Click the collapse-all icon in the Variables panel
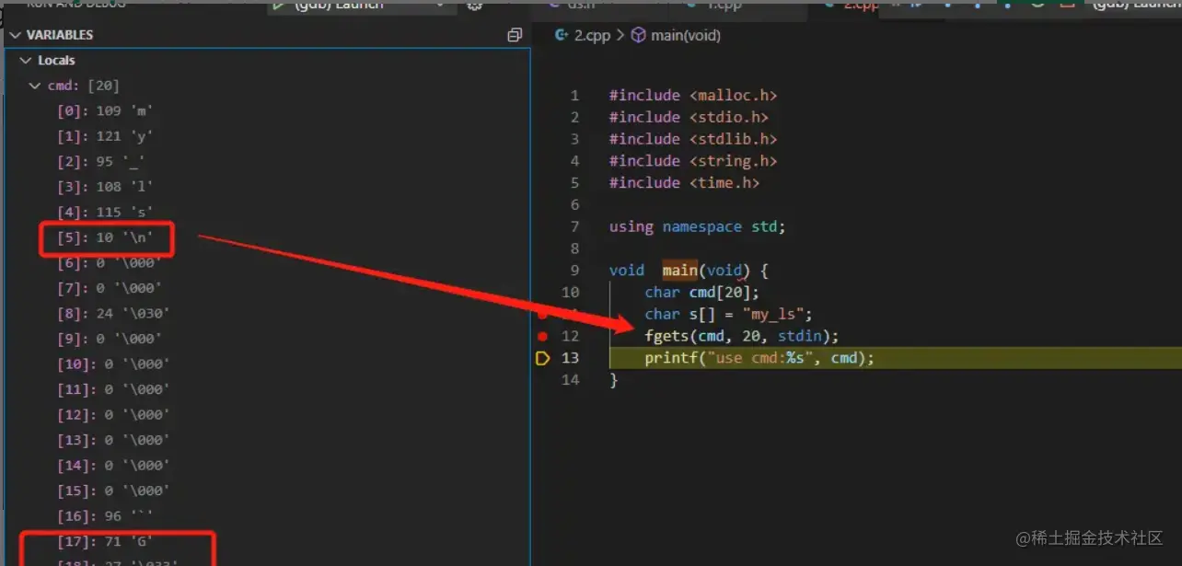Image resolution: width=1182 pixels, height=566 pixels. [x=515, y=35]
